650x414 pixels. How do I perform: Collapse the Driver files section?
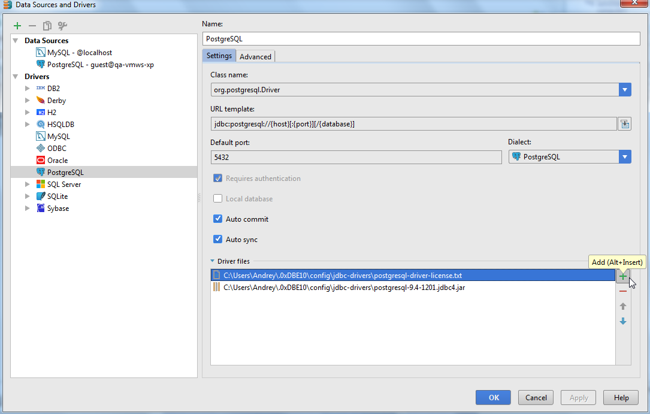pos(212,261)
